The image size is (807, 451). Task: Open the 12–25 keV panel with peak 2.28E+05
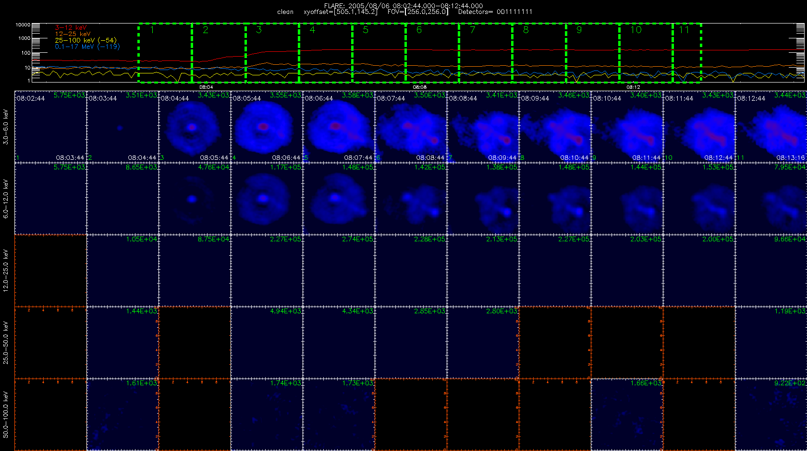pos(411,271)
